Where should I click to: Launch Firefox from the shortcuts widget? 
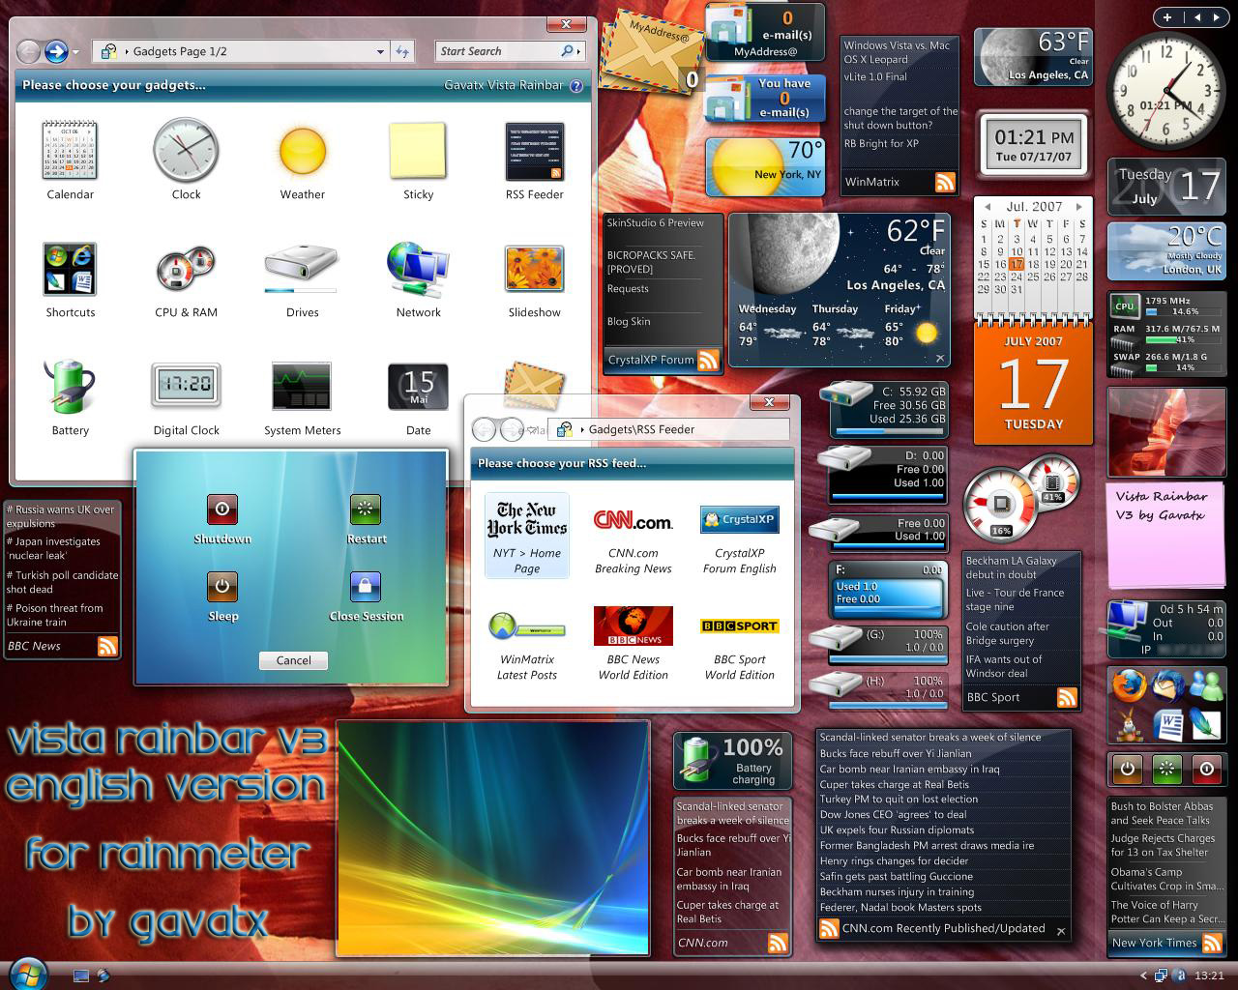(1128, 686)
